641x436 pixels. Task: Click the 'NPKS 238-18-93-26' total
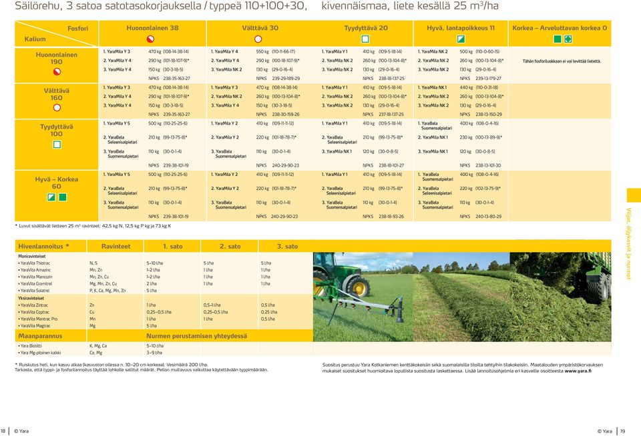(x=383, y=217)
